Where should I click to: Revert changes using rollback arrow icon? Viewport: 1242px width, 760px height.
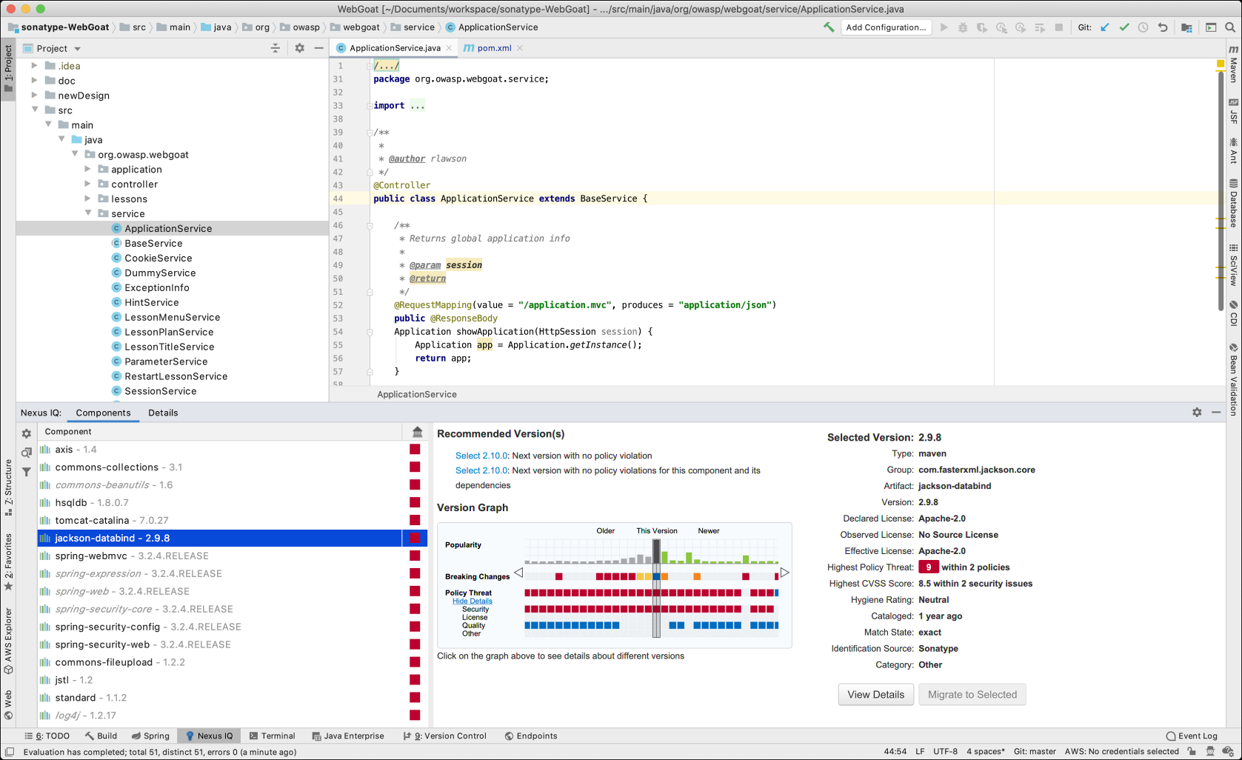pyautogui.click(x=1163, y=27)
